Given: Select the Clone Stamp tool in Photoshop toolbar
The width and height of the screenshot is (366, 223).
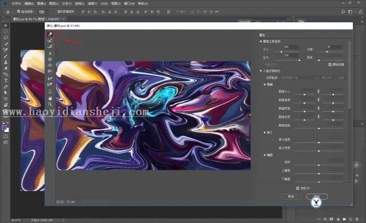Looking at the screenshot, I should (6, 62).
